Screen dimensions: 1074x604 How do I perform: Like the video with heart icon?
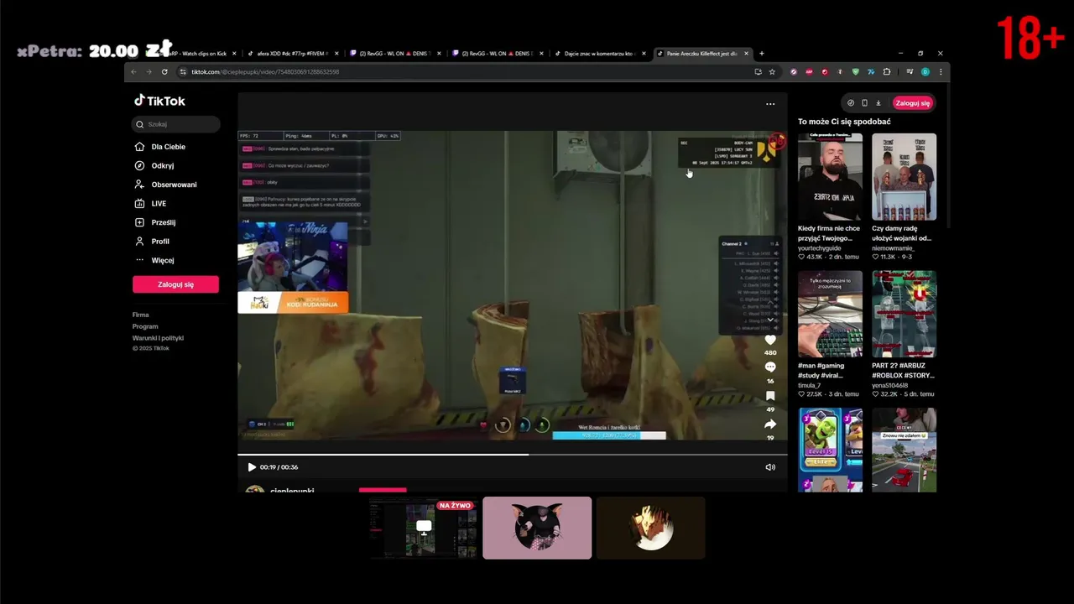click(770, 340)
